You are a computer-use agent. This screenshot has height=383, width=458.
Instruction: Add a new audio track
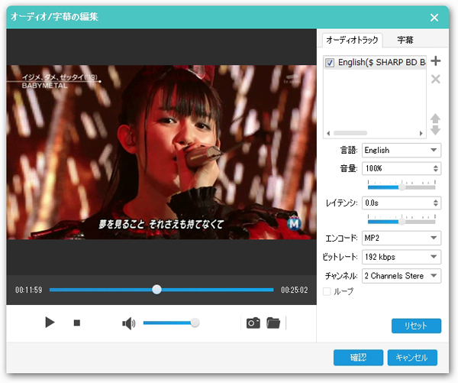[435, 61]
